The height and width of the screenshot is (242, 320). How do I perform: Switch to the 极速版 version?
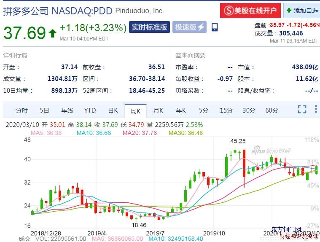tap(189, 27)
